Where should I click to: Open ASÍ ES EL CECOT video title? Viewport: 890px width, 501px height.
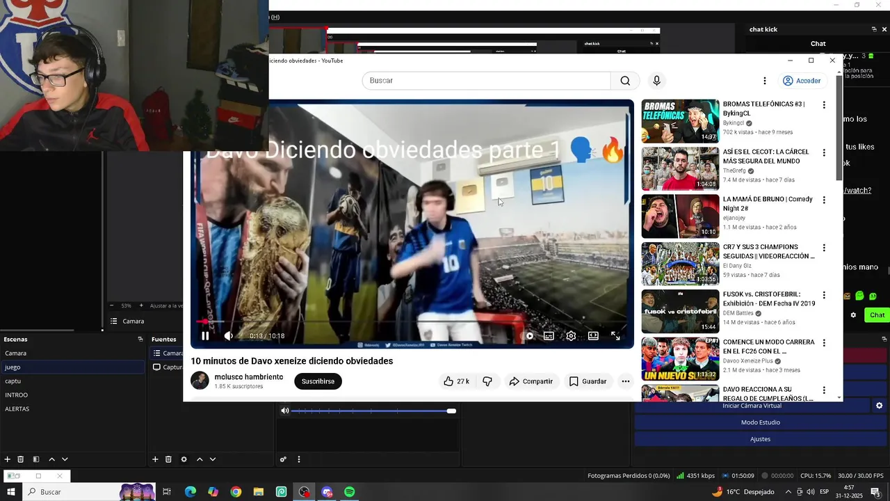[x=766, y=157]
